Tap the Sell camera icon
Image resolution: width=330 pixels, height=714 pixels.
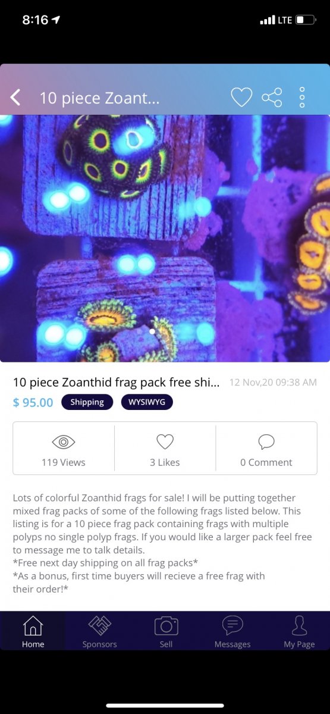click(166, 632)
